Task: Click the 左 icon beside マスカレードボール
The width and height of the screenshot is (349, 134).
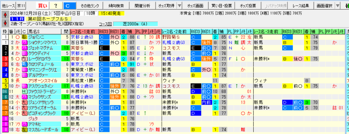Action: click(x=24, y=130)
